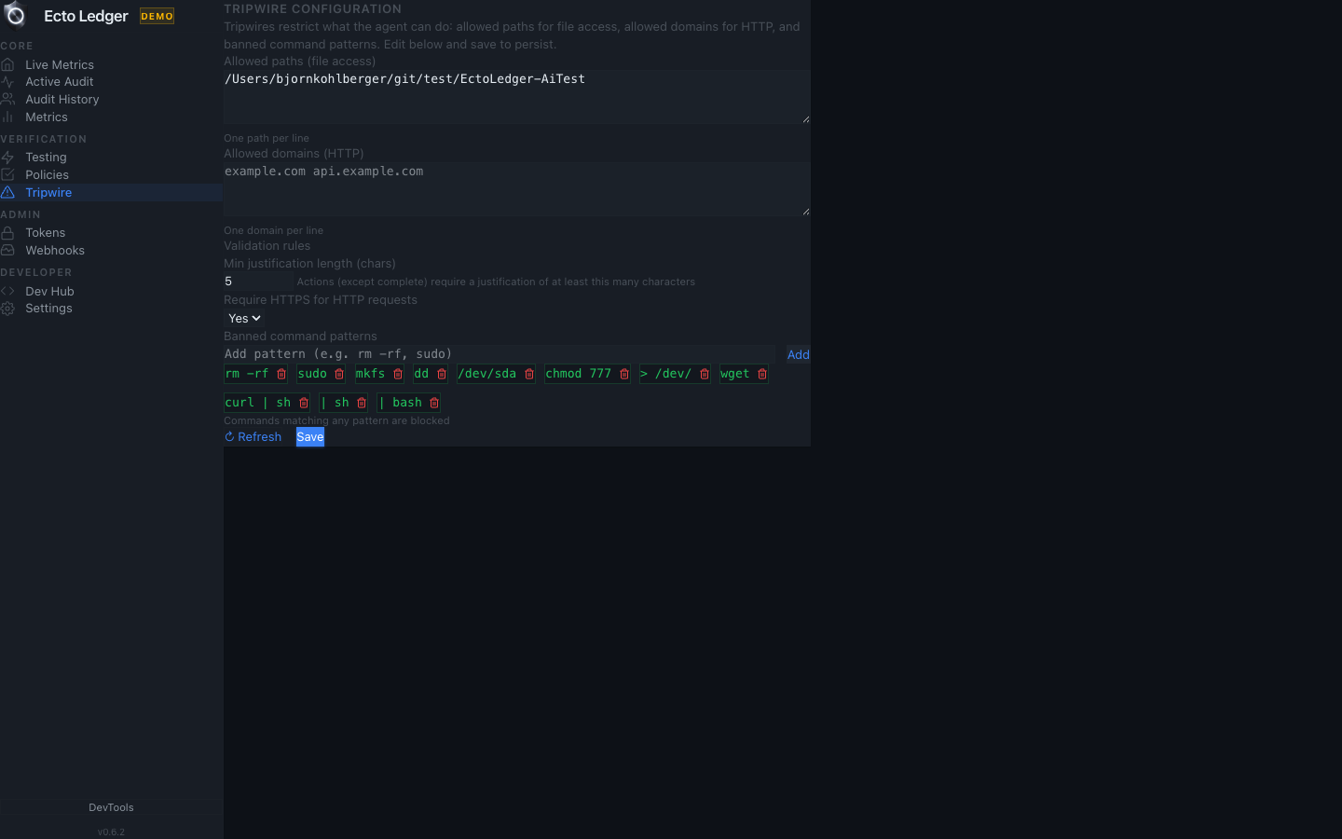Delete the '/dev/sda' banned pattern
Viewport: 1342px width, 839px height.
pos(529,374)
